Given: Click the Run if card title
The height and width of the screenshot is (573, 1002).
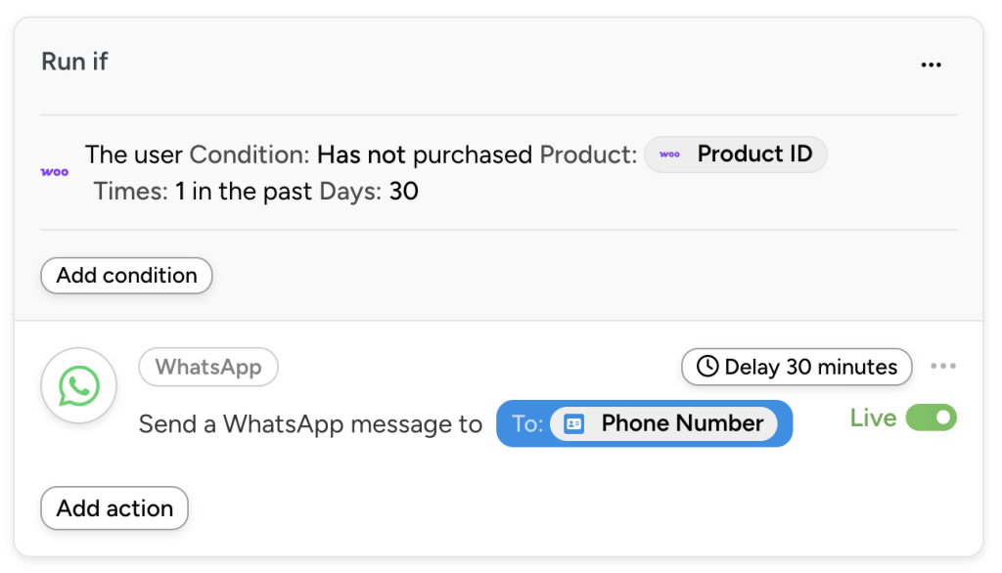Looking at the screenshot, I should coord(73,61).
